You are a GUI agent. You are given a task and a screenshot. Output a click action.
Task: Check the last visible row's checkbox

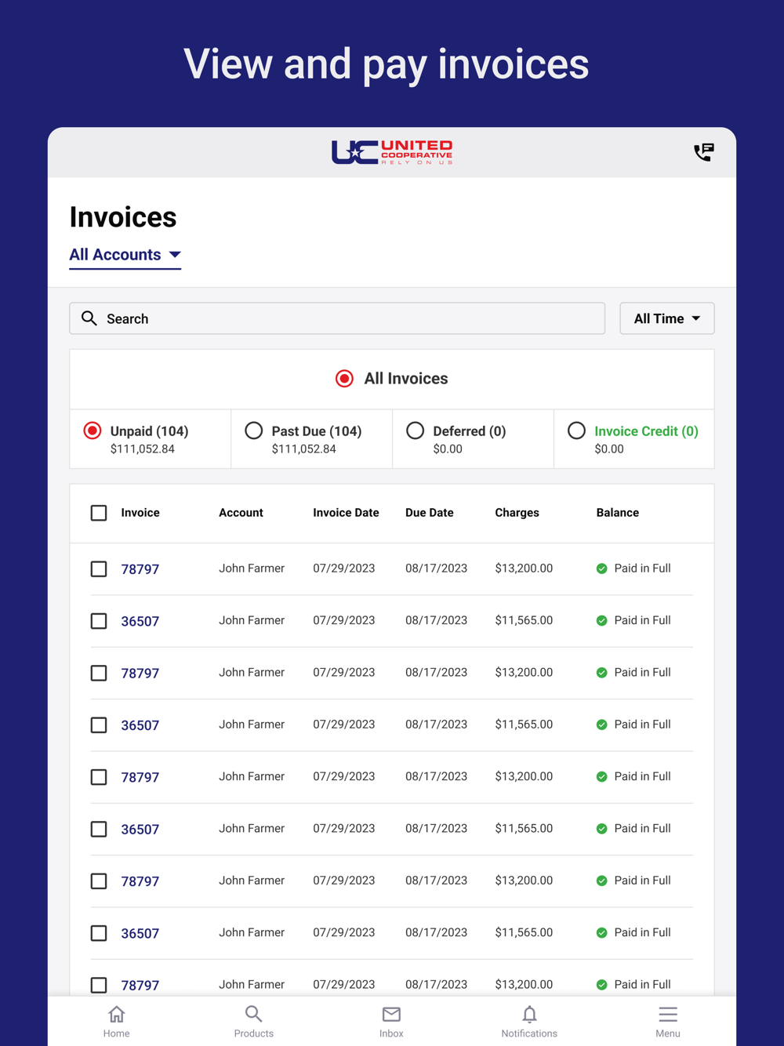pos(99,985)
